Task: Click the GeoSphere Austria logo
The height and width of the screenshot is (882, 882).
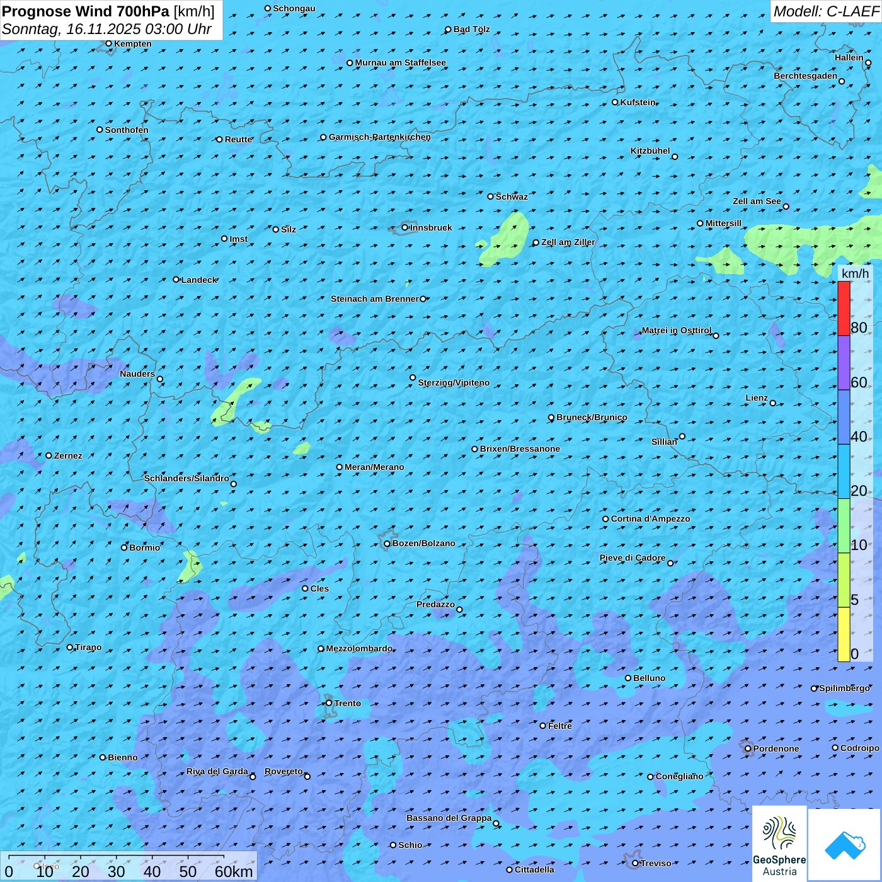Action: 779,844
